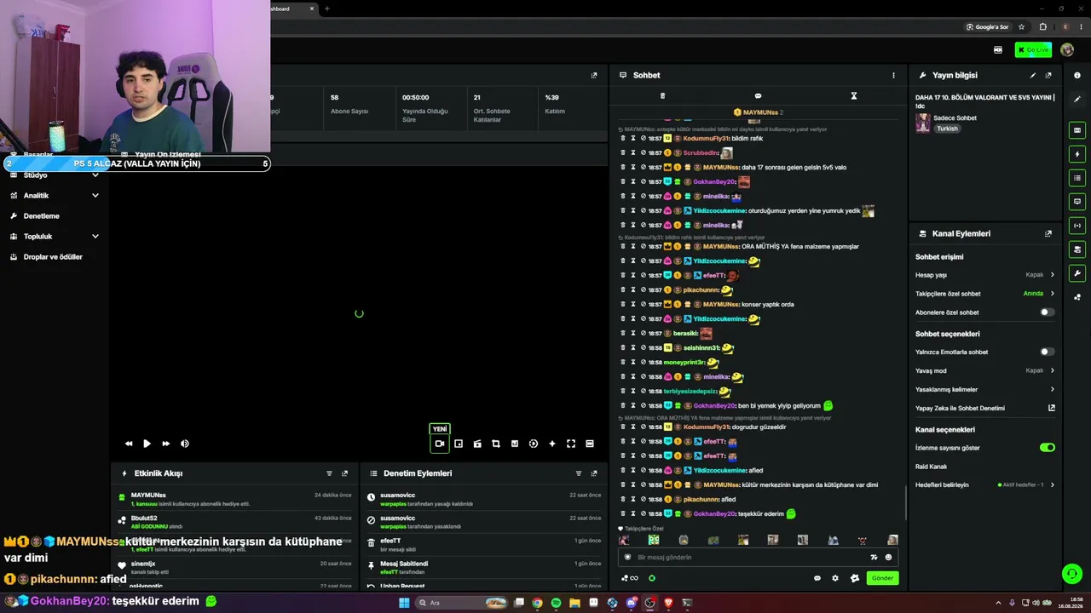Open the new browser tab button
Viewport: 1091px width, 613px height.
click(x=326, y=9)
